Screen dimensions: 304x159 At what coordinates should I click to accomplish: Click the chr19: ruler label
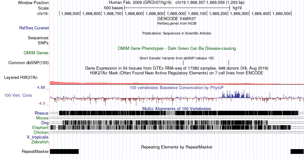43,13
